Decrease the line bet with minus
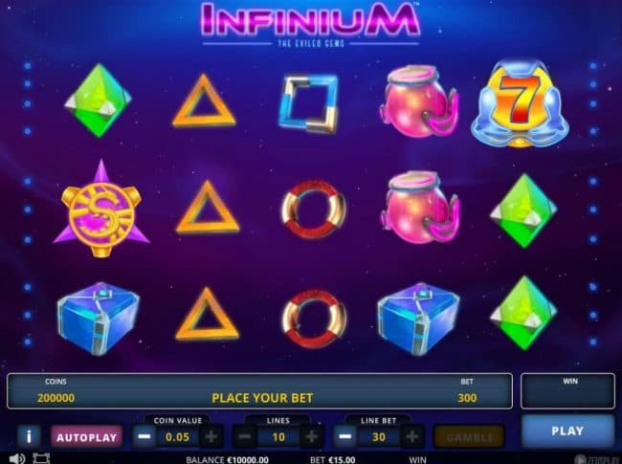622x464 pixels. (345, 436)
